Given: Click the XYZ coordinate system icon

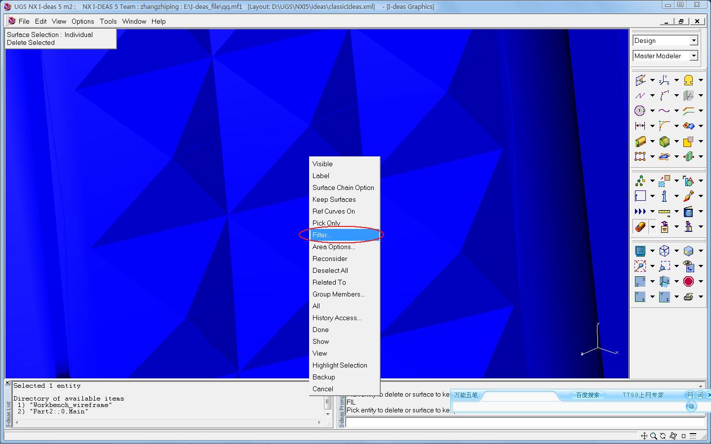Looking at the screenshot, I should click(x=665, y=80).
